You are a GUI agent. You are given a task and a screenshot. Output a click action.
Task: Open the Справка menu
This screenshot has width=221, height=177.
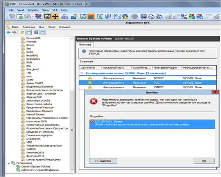[65, 27]
